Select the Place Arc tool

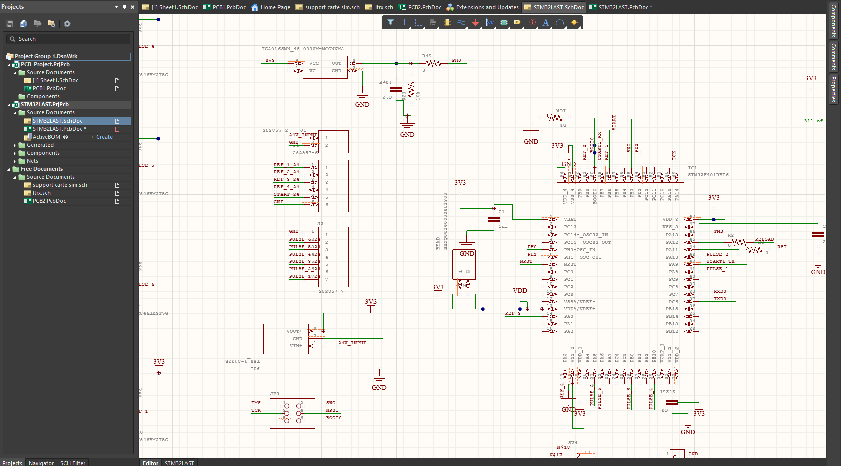point(560,22)
